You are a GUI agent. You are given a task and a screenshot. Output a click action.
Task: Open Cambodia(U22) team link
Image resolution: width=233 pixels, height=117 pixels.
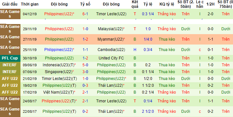click(x=111, y=50)
